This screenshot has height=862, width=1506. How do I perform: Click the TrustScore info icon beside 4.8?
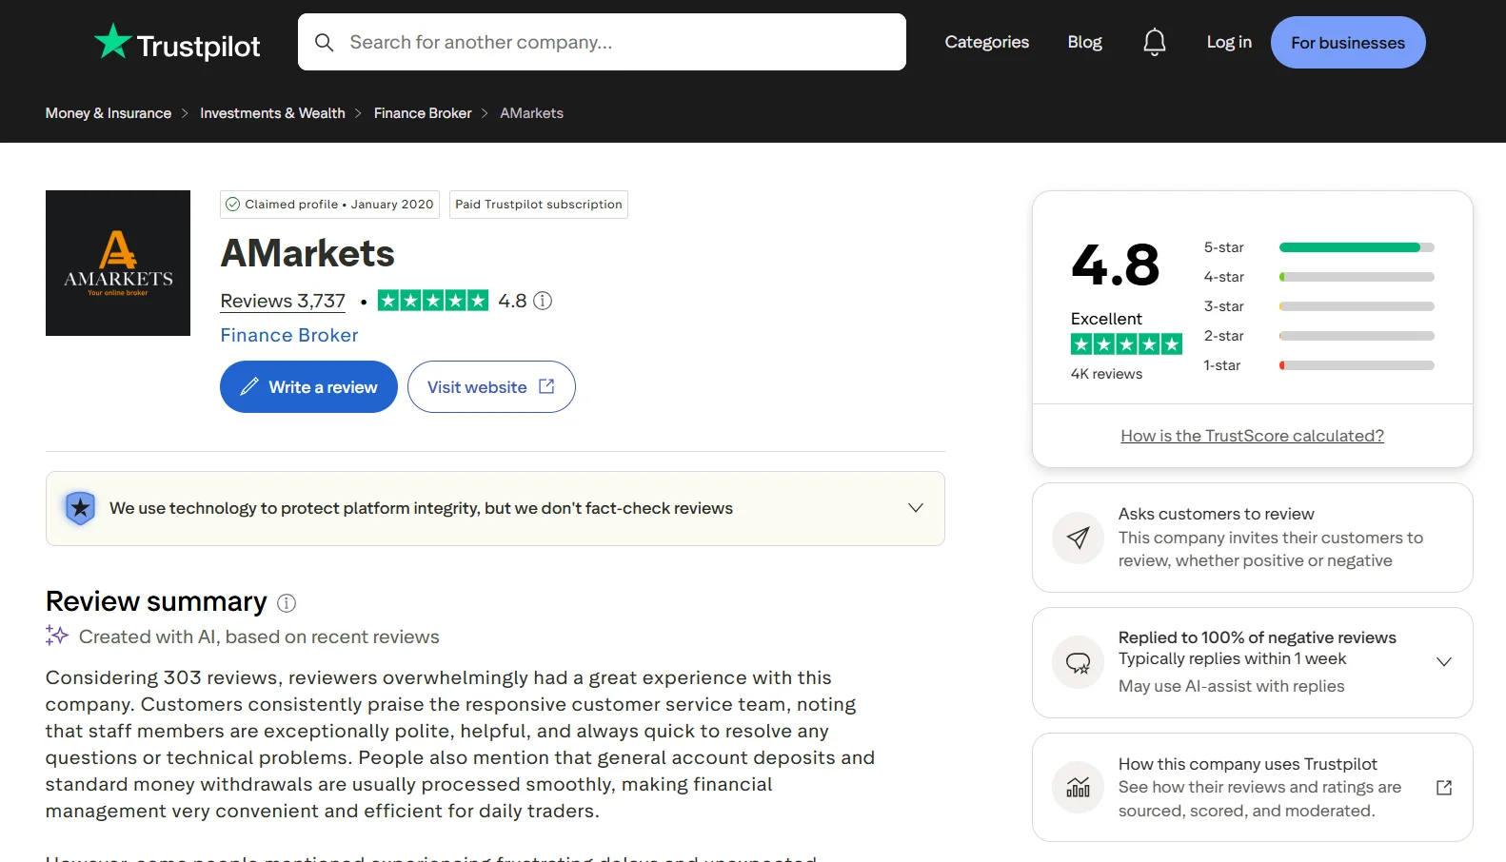[x=543, y=301]
